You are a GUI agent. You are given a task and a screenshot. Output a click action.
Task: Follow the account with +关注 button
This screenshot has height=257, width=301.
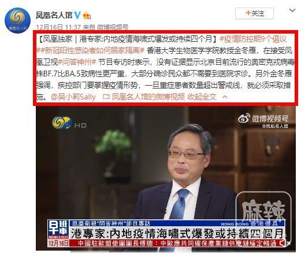(254, 13)
